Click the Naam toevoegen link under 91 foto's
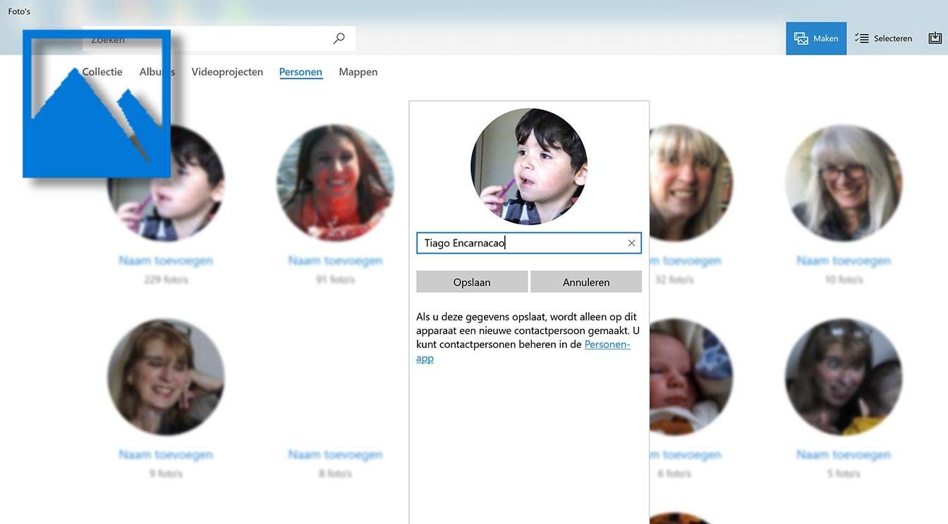Viewport: 948px width, 524px height. 335,260
